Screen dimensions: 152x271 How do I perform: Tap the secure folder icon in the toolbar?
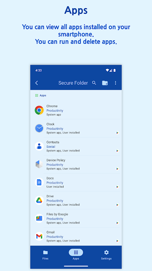click(x=105, y=83)
